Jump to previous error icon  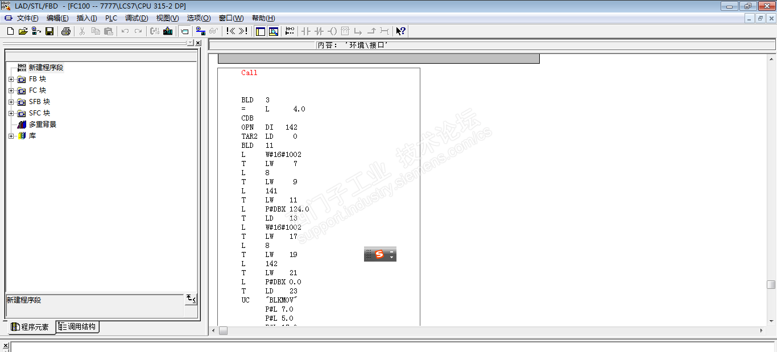click(x=231, y=31)
